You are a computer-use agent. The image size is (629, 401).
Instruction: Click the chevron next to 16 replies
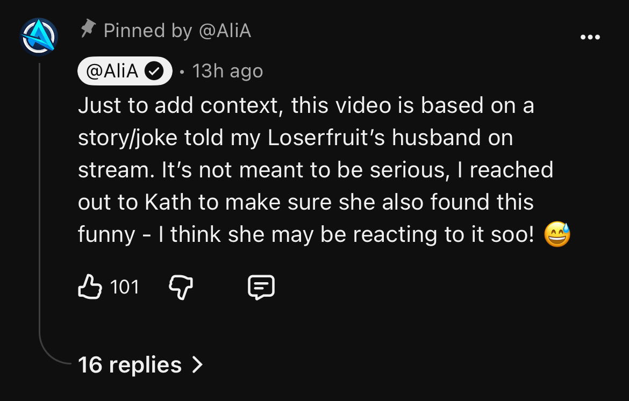(x=197, y=365)
